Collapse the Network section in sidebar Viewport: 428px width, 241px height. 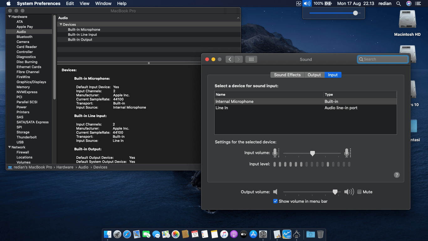10,147
